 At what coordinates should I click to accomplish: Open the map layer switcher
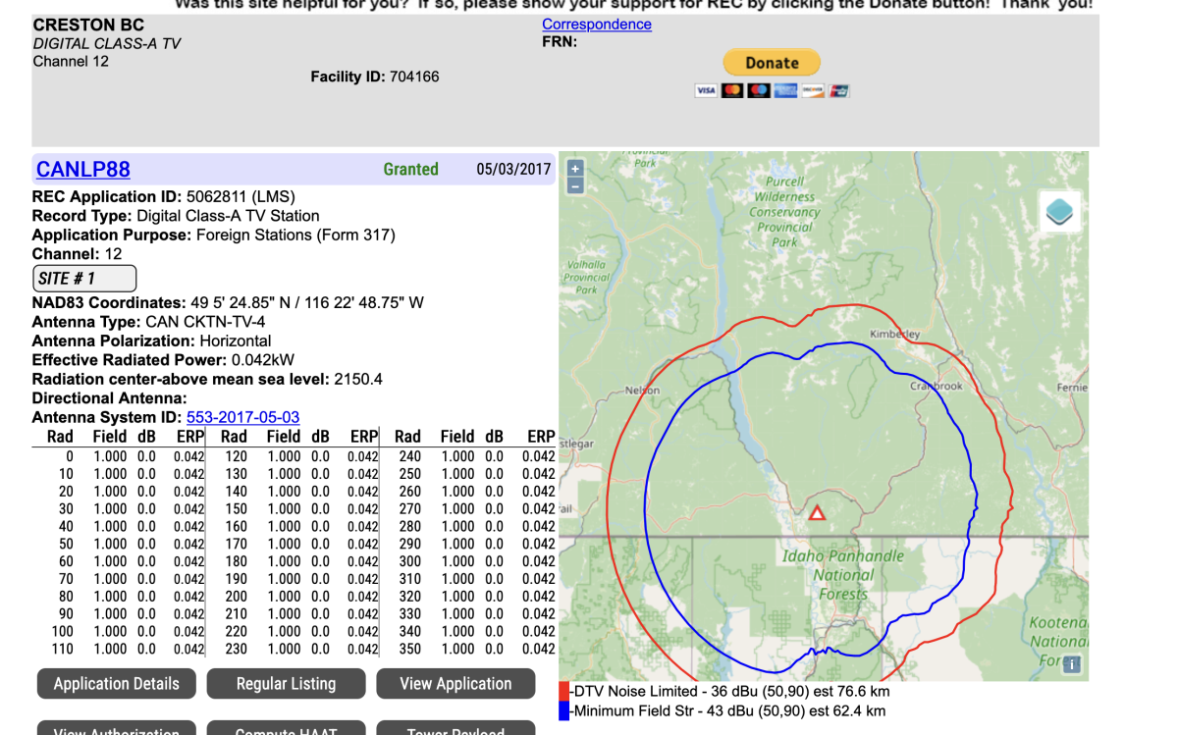click(x=1059, y=212)
